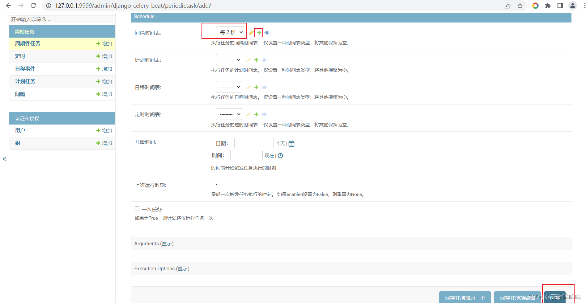
Task: Click the browser forward arrow
Action: click(21, 6)
